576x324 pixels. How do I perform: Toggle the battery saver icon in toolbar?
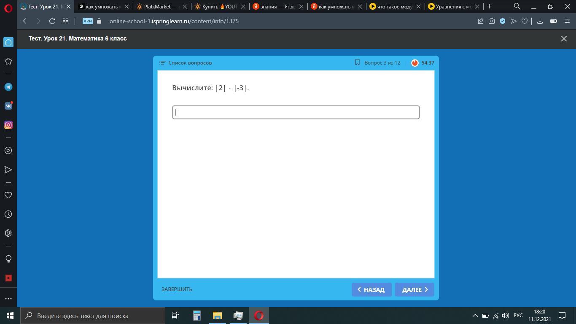pyautogui.click(x=554, y=21)
